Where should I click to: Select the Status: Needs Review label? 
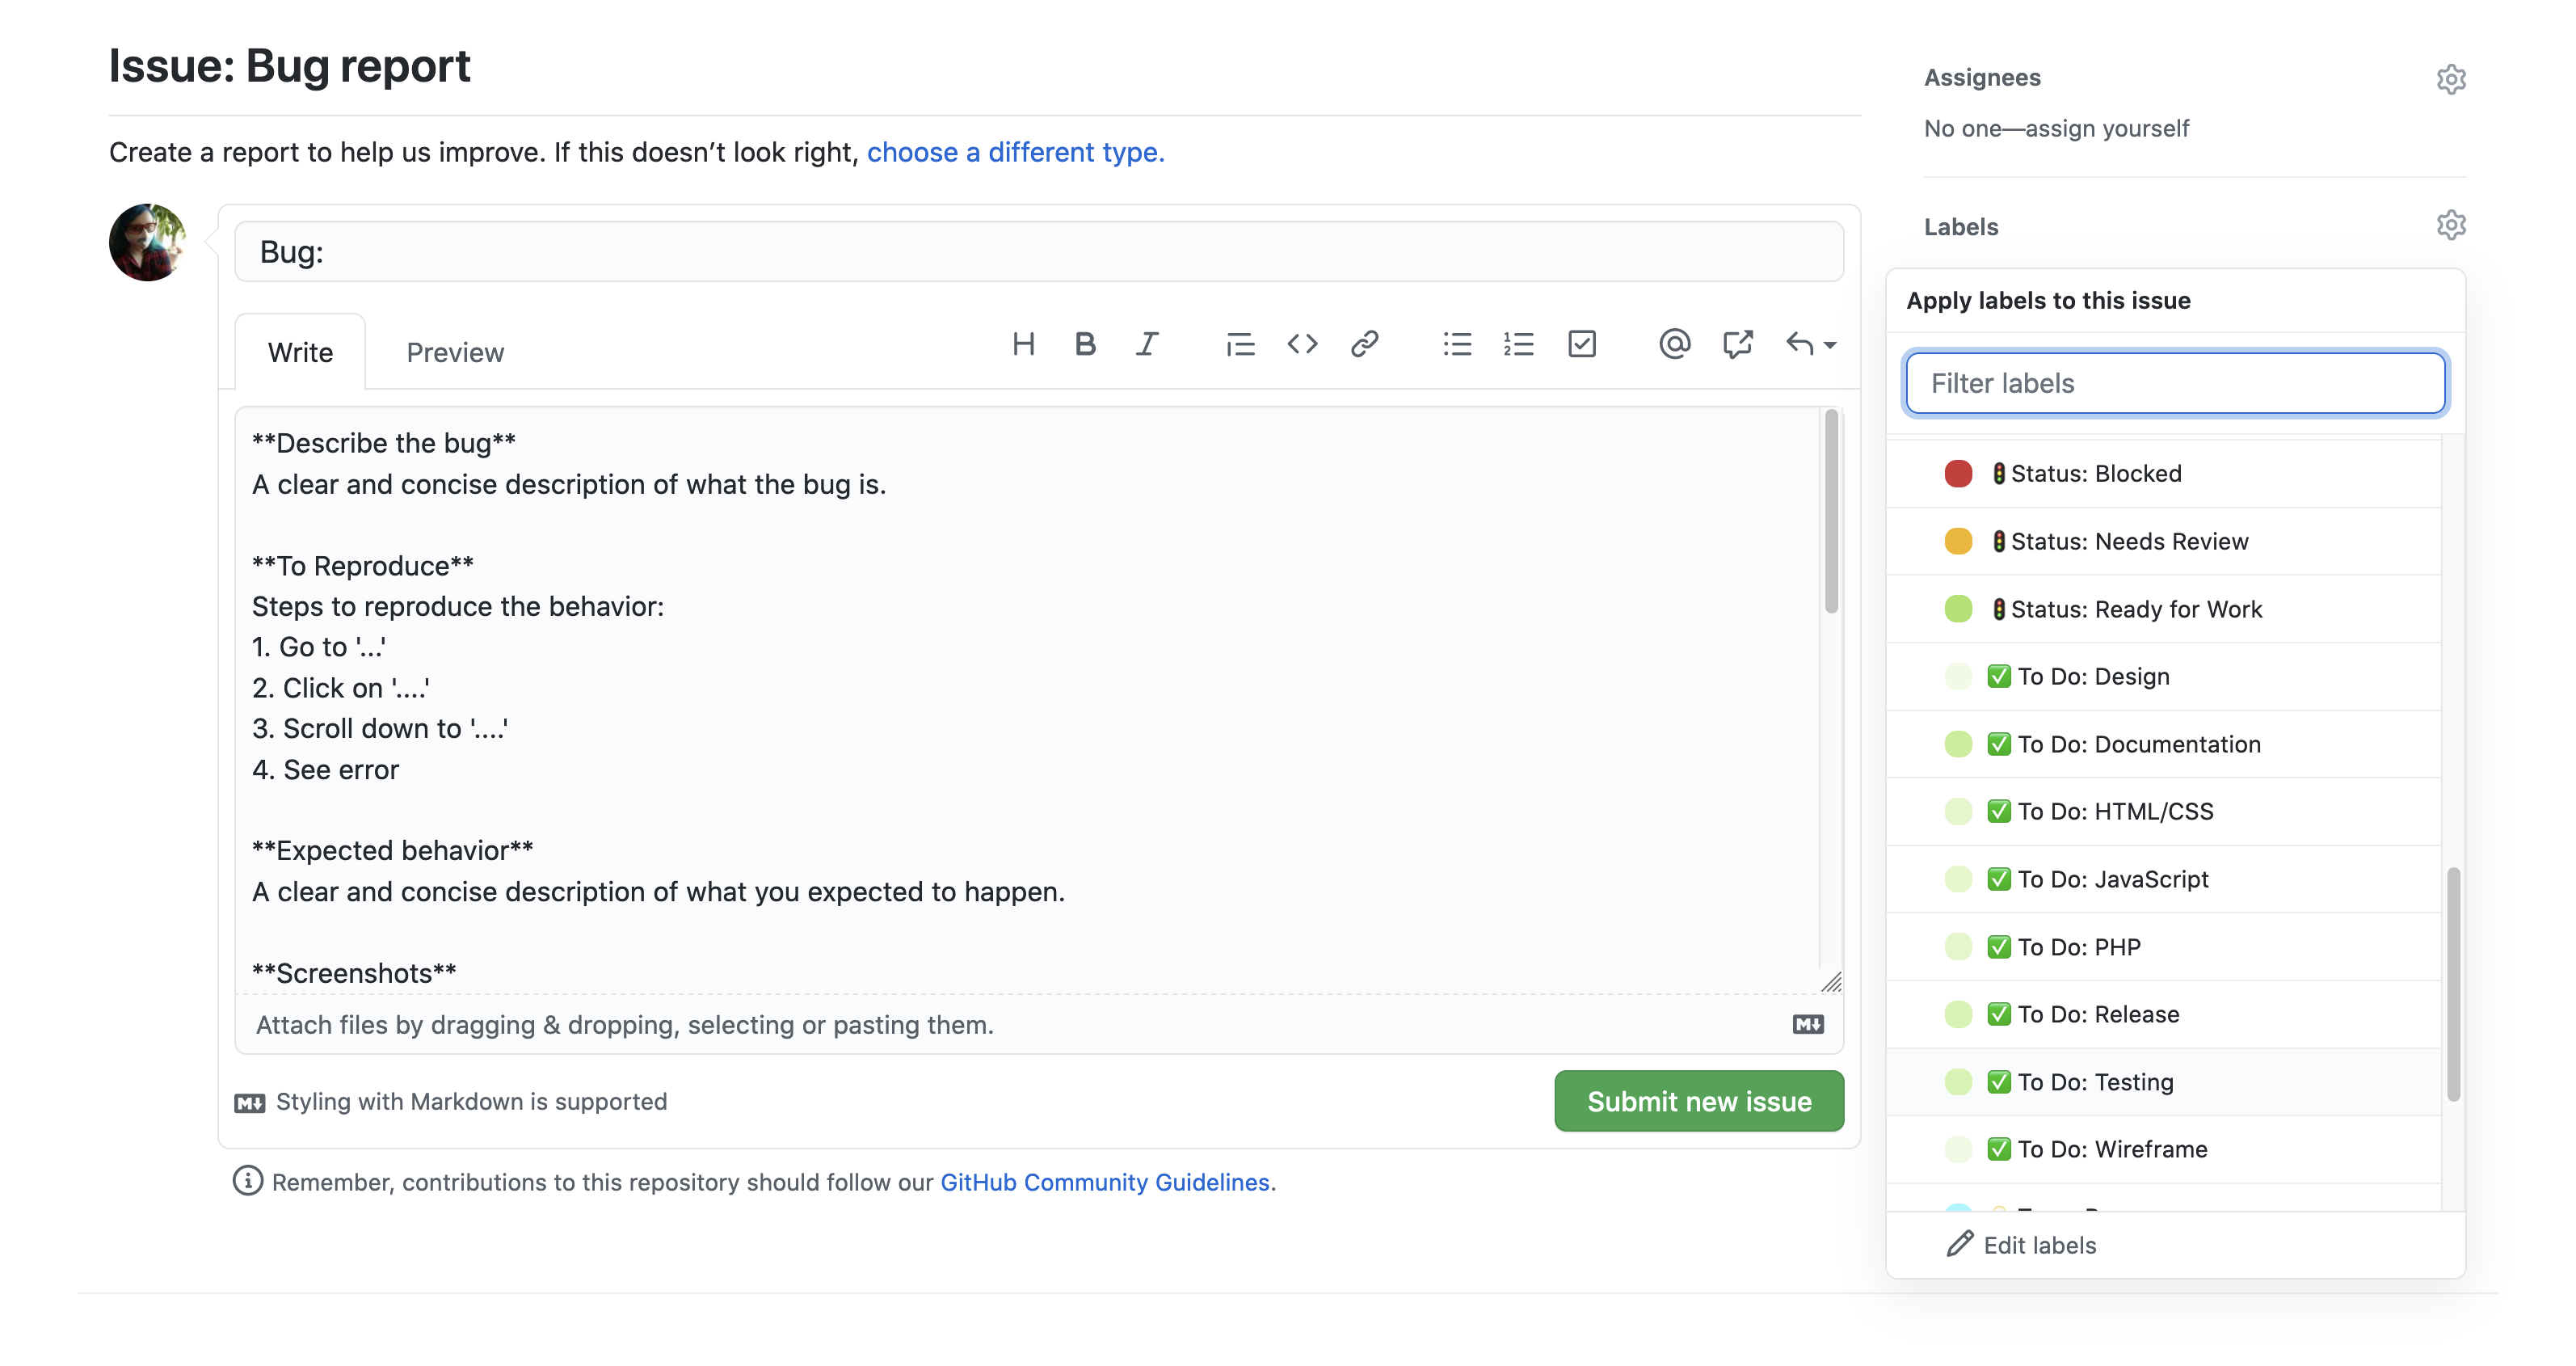(x=2163, y=541)
